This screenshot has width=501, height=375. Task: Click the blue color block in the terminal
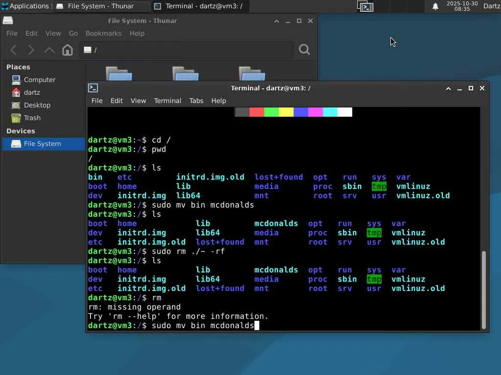[301, 112]
